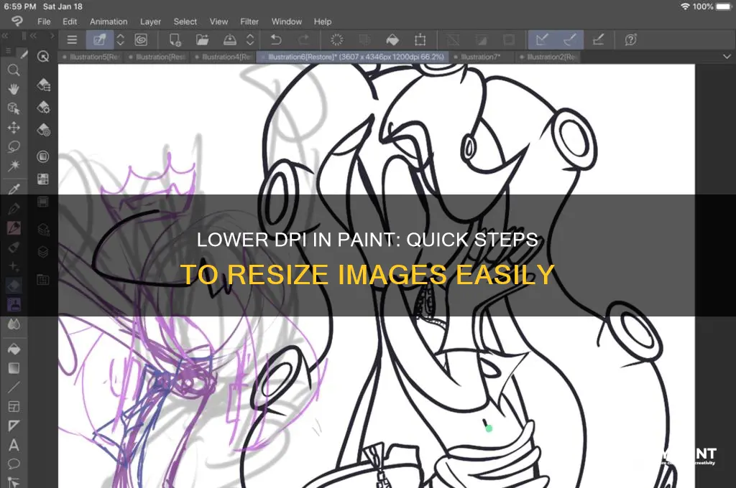This screenshot has height=488, width=736.
Task: Open the Clip Studio logo menu
Action: click(17, 21)
